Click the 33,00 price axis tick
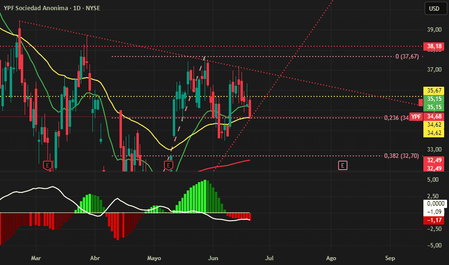Viewport: 449px width, 265px height. (x=434, y=149)
